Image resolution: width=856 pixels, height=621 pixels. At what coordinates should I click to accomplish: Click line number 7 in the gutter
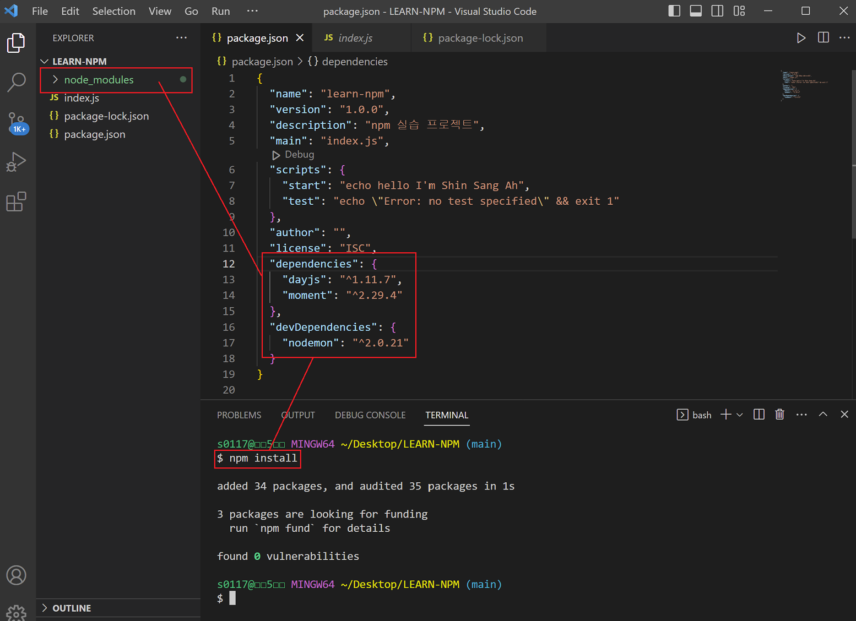[232, 186]
